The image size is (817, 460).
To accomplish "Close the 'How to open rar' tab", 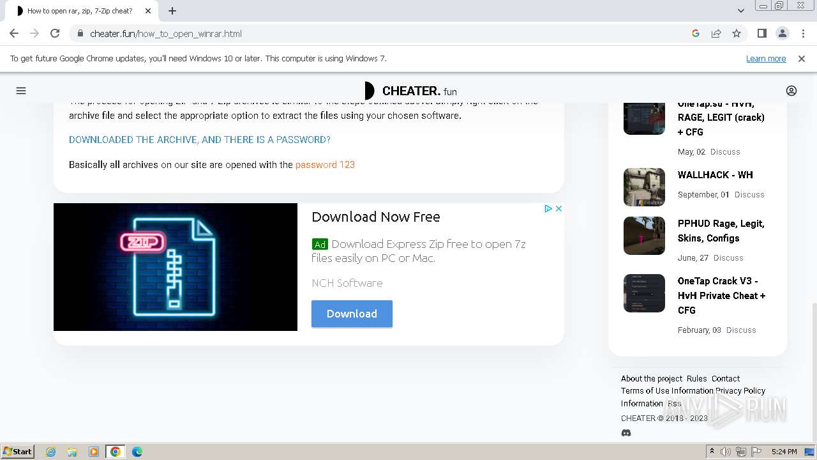I will click(148, 11).
